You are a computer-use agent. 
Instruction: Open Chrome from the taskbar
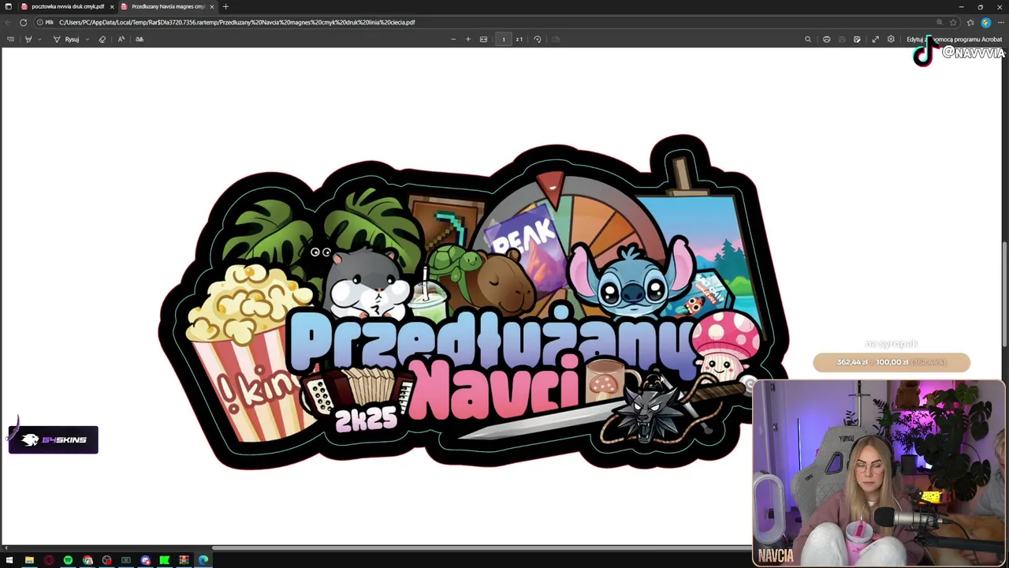(87, 560)
